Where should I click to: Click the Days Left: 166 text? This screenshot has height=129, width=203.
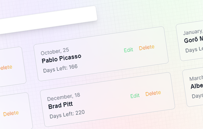tap(60, 68)
